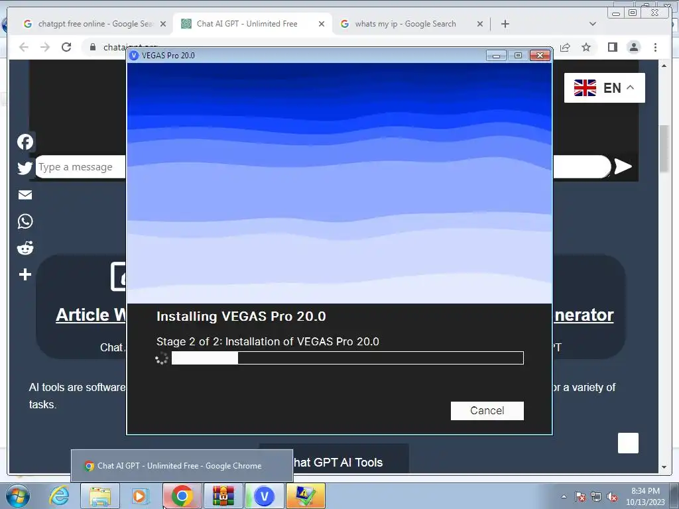Share on Reddit from the sidebar

pyautogui.click(x=25, y=248)
